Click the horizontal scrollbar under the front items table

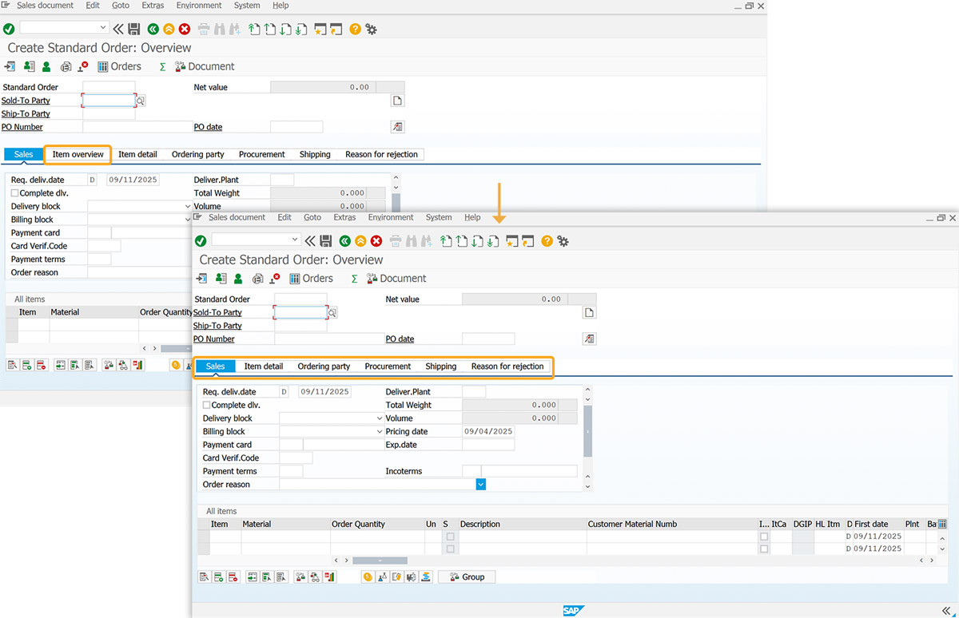[x=380, y=561]
